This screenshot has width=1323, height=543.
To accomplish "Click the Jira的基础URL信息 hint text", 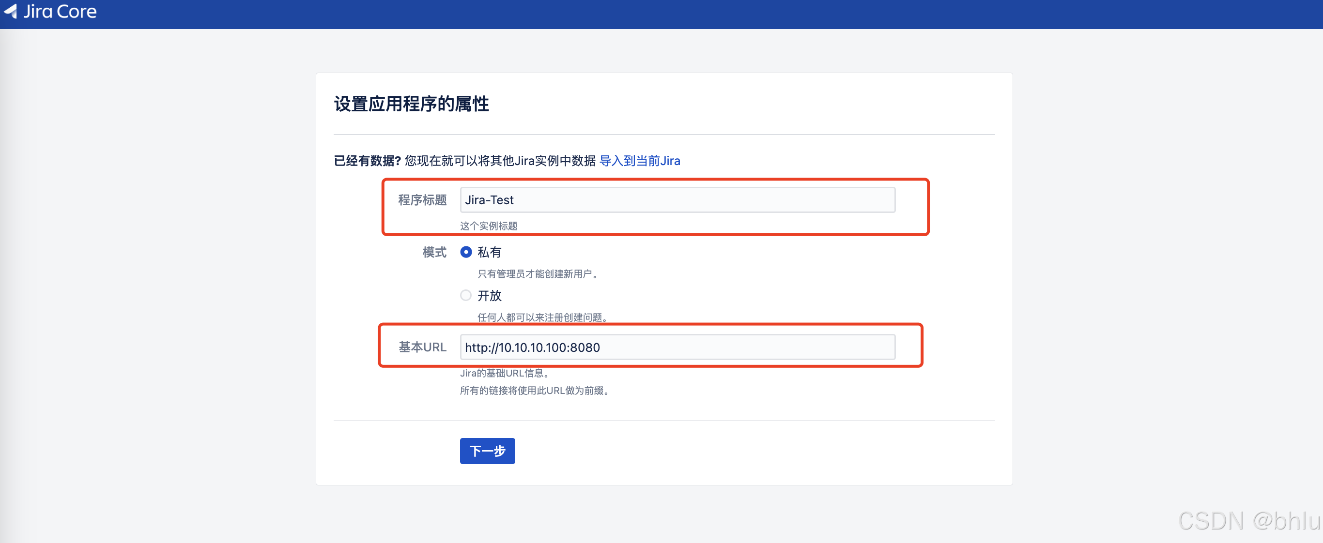I will [x=506, y=373].
